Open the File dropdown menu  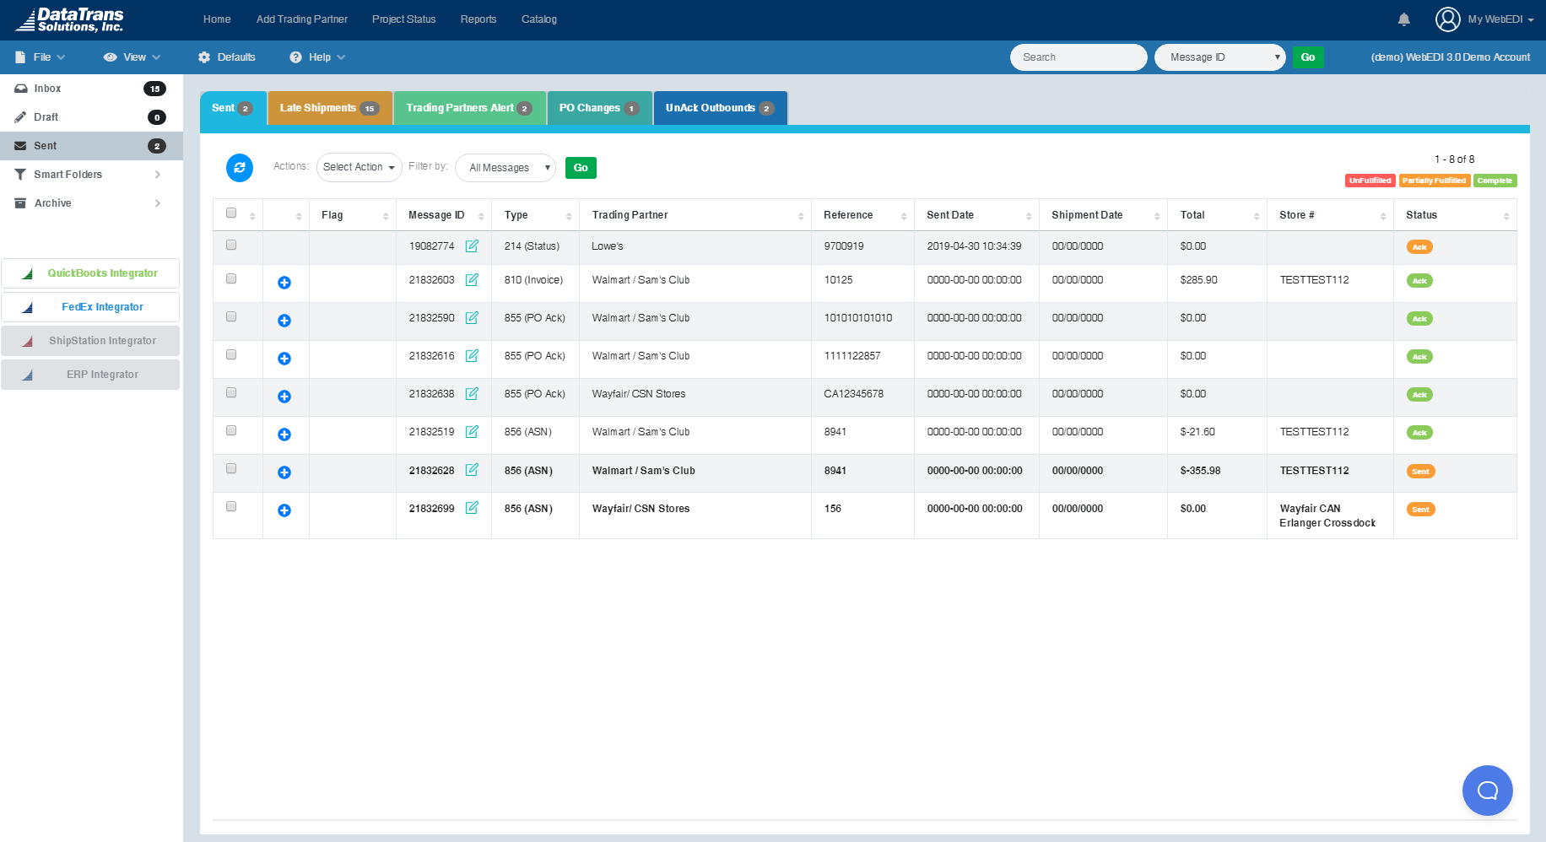tap(41, 57)
